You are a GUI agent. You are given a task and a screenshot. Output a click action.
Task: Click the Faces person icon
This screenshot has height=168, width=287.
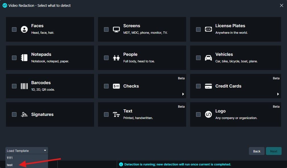[x=24, y=29]
